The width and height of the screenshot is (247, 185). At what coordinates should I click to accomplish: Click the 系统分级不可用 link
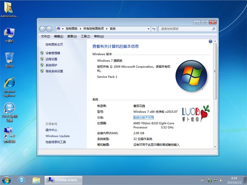pyautogui.click(x=144, y=117)
